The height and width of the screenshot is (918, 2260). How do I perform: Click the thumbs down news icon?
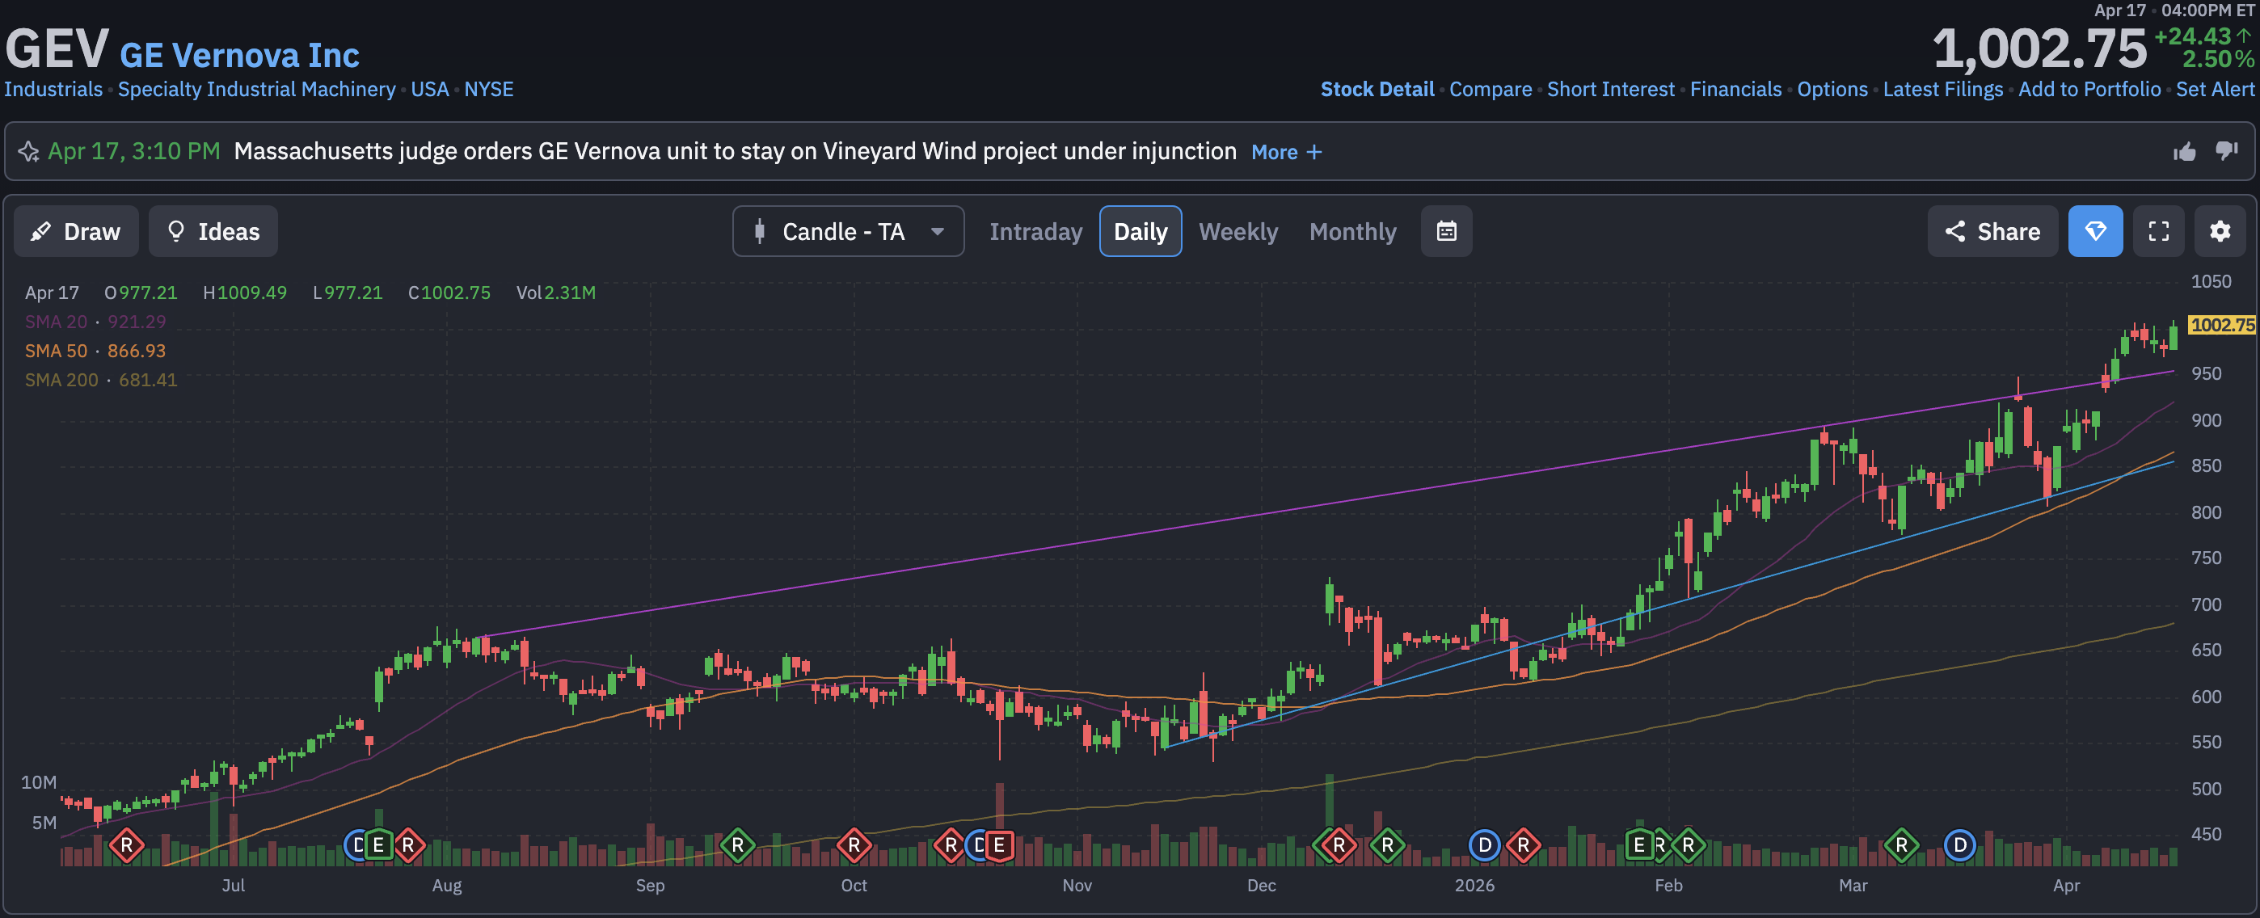tap(2226, 152)
